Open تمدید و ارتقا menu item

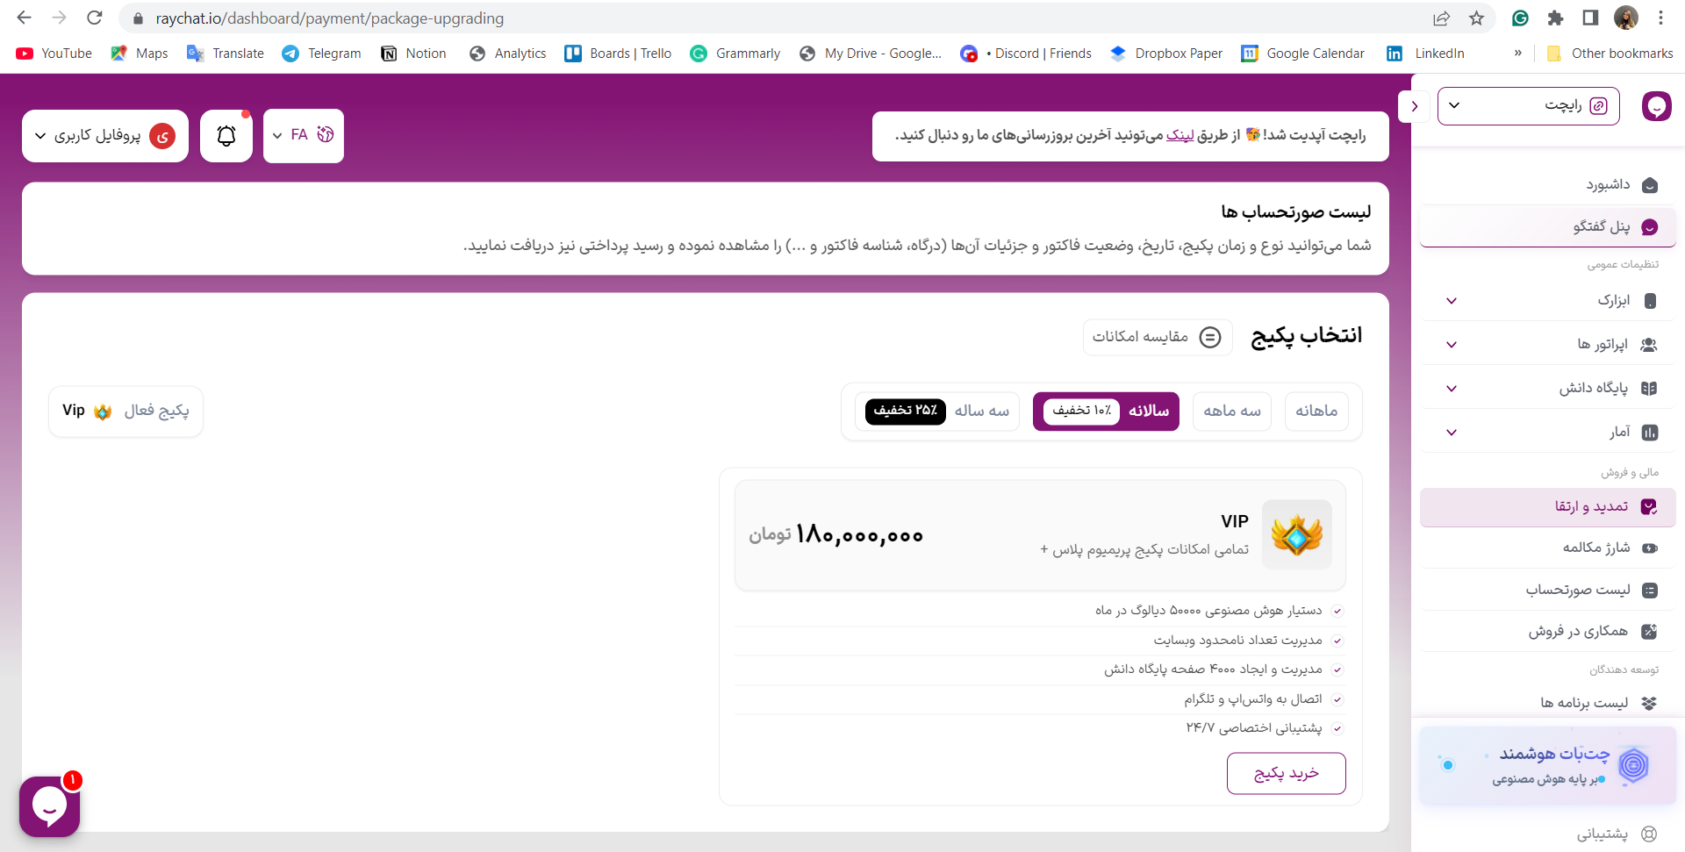[x=1548, y=507]
